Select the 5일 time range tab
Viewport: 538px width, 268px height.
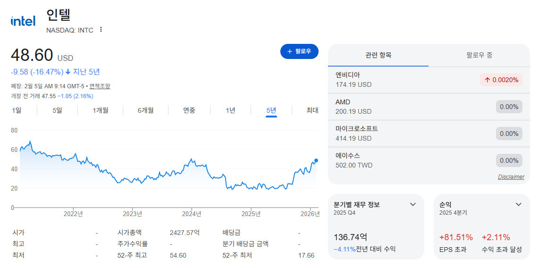click(57, 110)
